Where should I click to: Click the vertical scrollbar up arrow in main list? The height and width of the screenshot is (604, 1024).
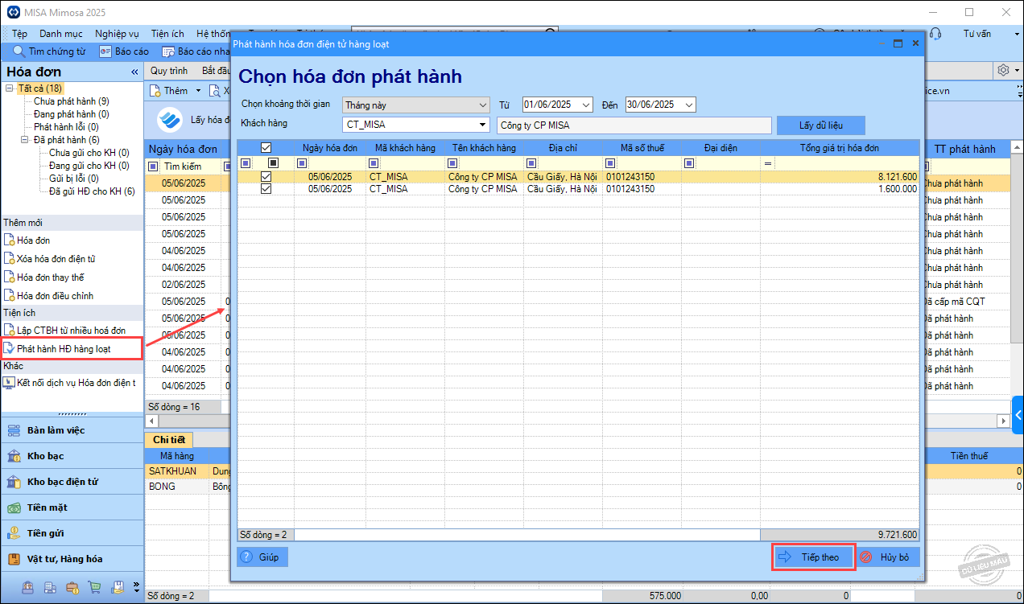[1017, 147]
